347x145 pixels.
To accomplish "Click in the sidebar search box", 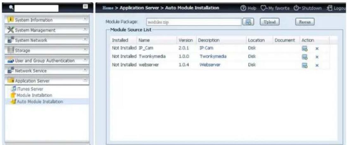I will tap(36, 9).
